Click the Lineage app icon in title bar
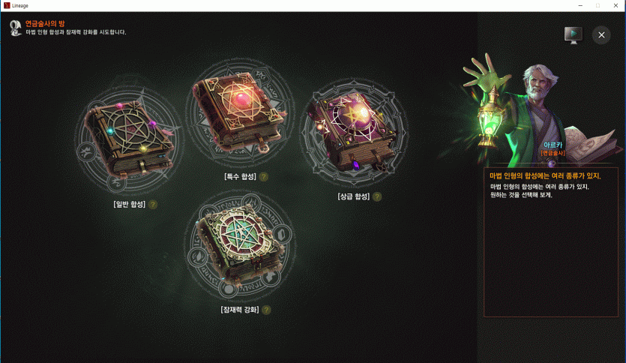The image size is (626, 363). point(7,5)
